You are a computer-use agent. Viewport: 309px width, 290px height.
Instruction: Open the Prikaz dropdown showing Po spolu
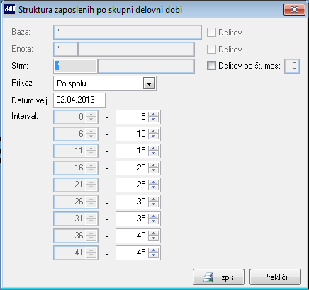point(149,83)
